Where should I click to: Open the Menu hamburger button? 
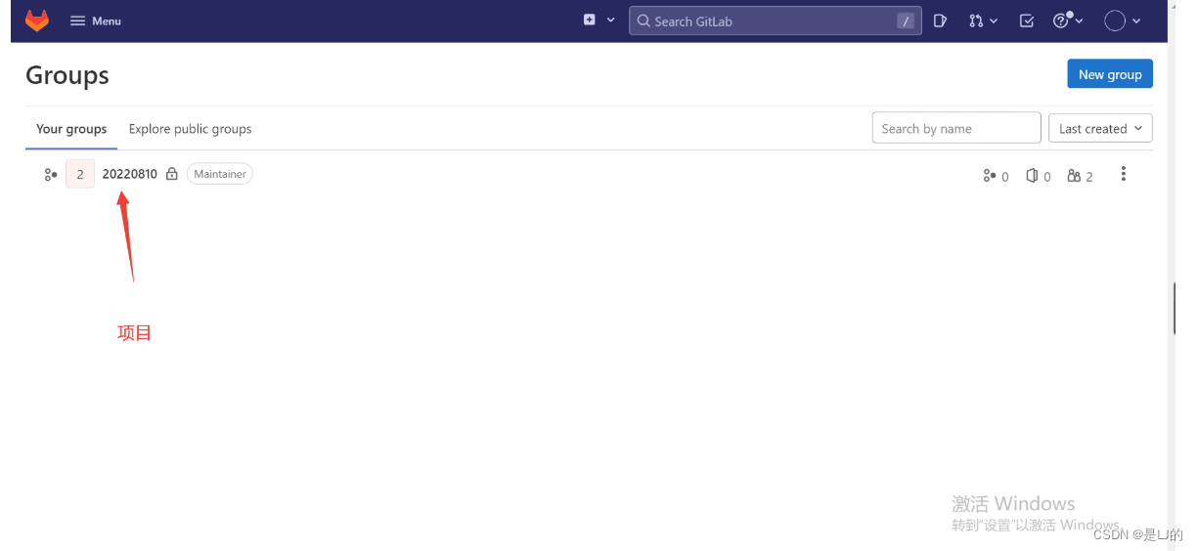[x=96, y=21]
